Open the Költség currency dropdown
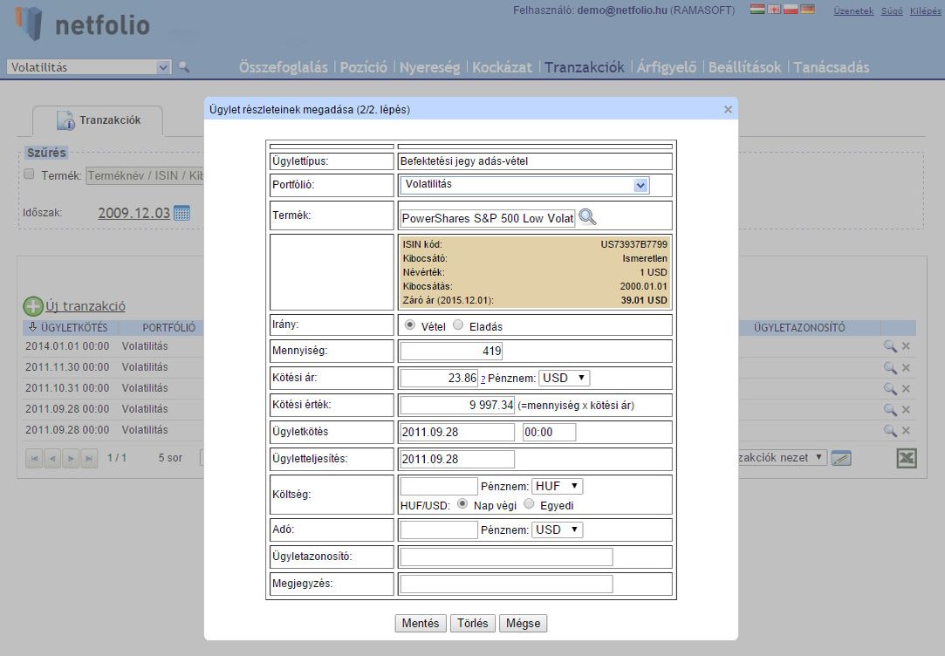The height and width of the screenshot is (656, 945). 557,486
